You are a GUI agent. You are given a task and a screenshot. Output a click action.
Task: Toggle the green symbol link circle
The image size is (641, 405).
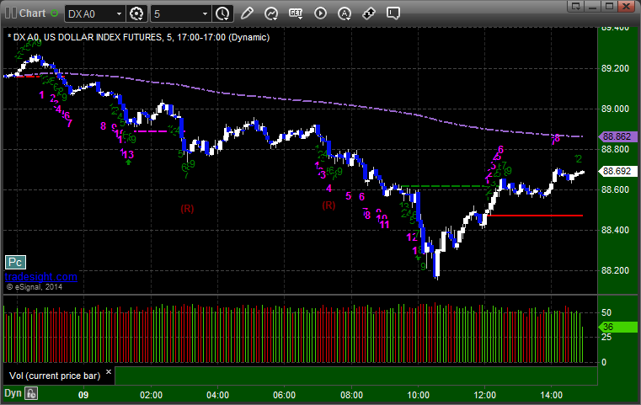(54, 13)
